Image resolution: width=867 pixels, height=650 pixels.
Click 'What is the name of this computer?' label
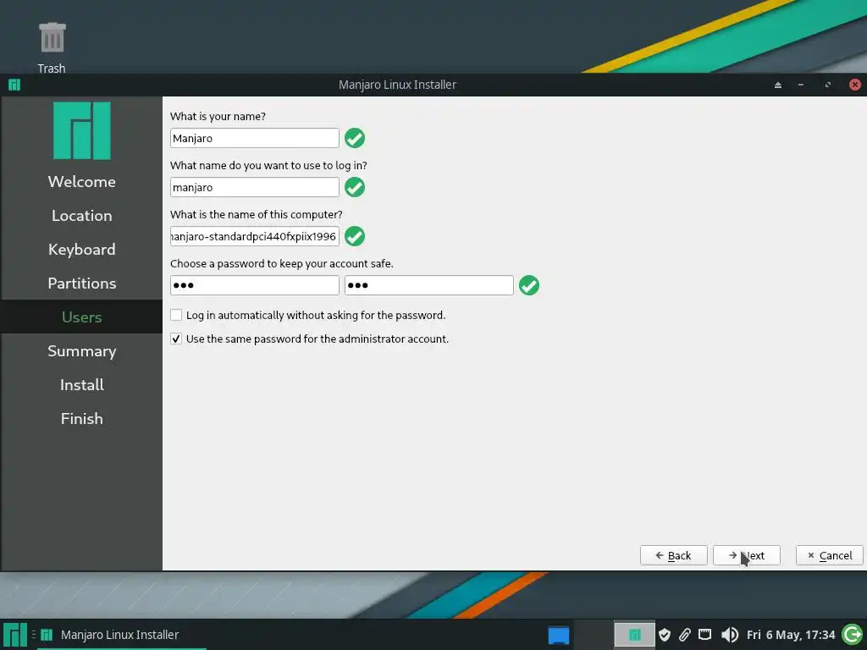click(x=257, y=214)
